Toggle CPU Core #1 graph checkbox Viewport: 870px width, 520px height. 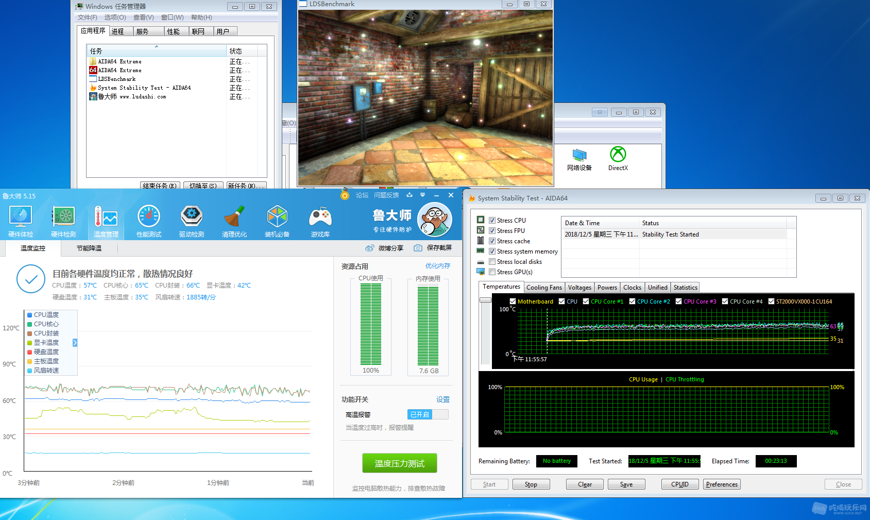click(x=586, y=301)
